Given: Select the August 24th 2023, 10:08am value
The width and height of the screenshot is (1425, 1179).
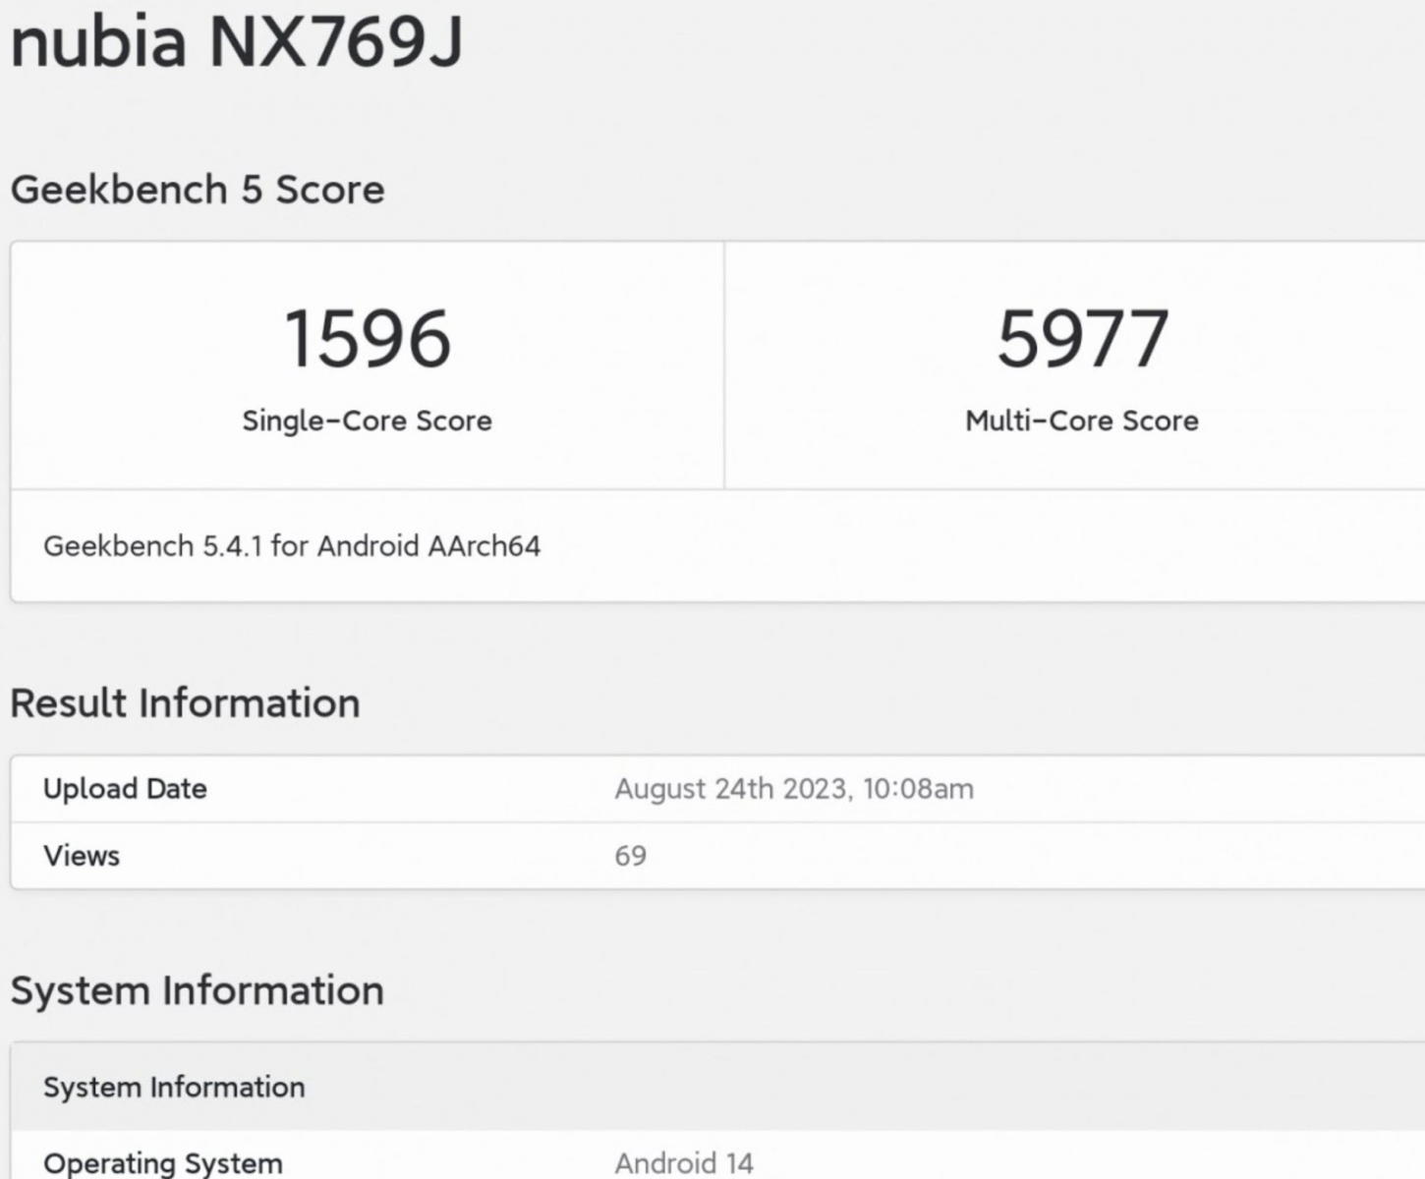Looking at the screenshot, I should coord(794,789).
